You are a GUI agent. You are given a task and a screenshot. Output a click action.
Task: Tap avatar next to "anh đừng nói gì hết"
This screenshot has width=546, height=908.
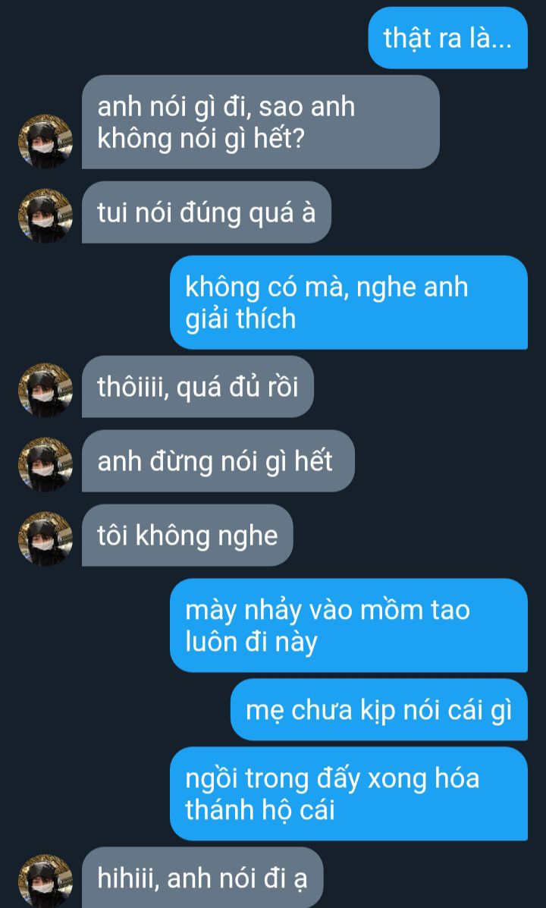[45, 464]
